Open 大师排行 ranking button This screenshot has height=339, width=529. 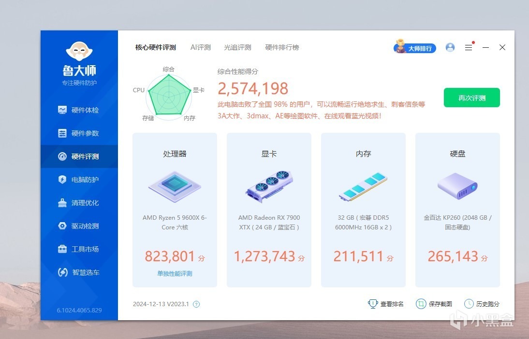tap(415, 48)
